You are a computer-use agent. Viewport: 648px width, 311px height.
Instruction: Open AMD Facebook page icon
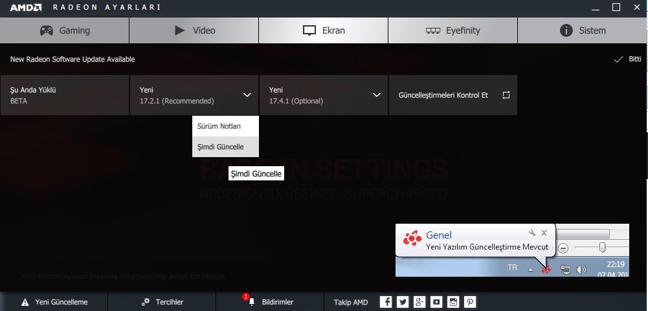point(386,302)
